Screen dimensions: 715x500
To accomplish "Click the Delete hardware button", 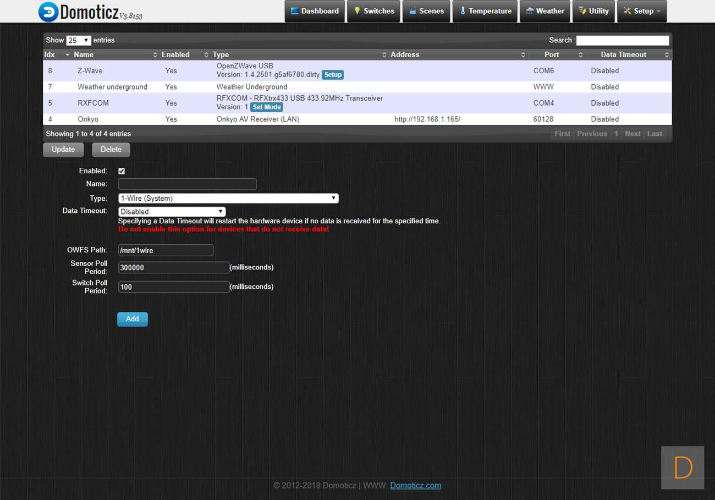I will pos(111,150).
